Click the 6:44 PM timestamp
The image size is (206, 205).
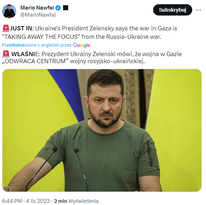pos(12,201)
